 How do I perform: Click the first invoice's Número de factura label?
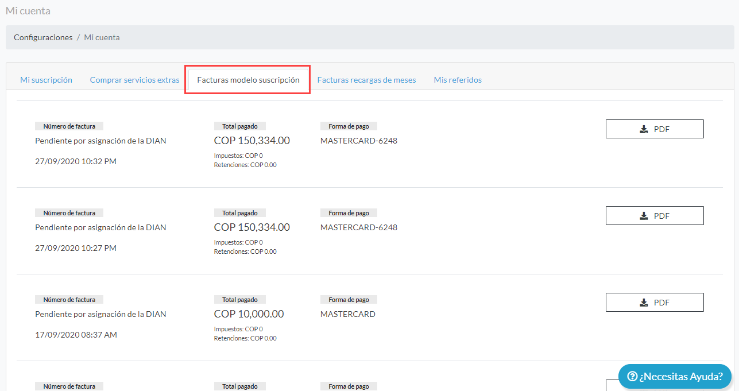point(69,126)
